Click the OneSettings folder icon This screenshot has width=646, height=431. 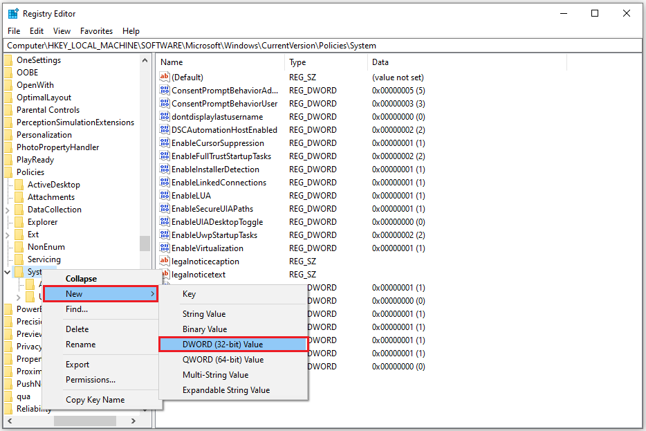(8, 61)
